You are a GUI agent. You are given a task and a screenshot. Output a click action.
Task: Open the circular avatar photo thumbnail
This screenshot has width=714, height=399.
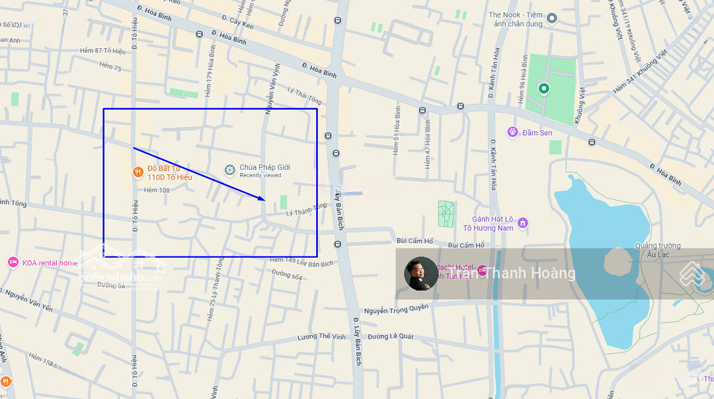tap(420, 273)
